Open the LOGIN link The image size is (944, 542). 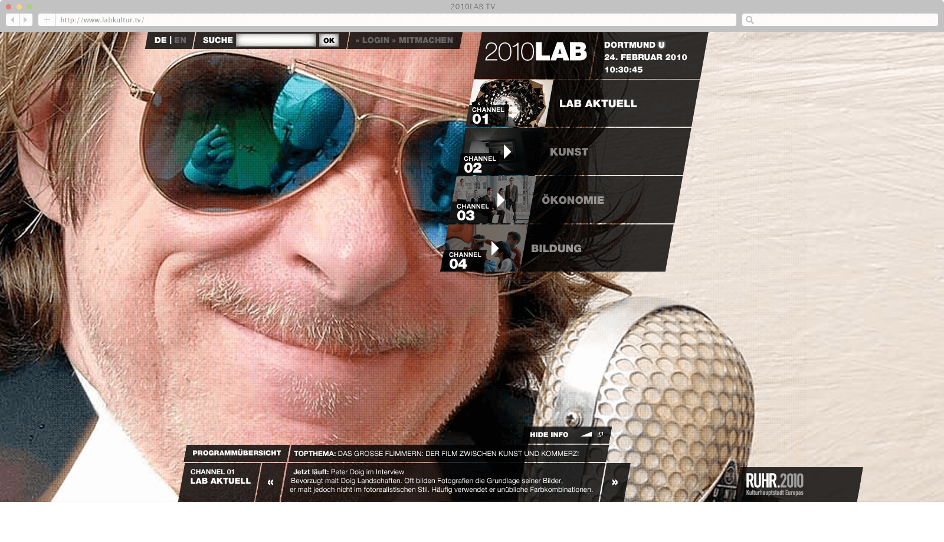point(372,40)
